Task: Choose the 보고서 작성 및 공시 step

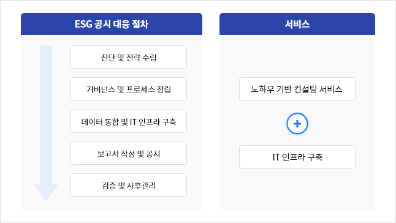Action: (129, 153)
